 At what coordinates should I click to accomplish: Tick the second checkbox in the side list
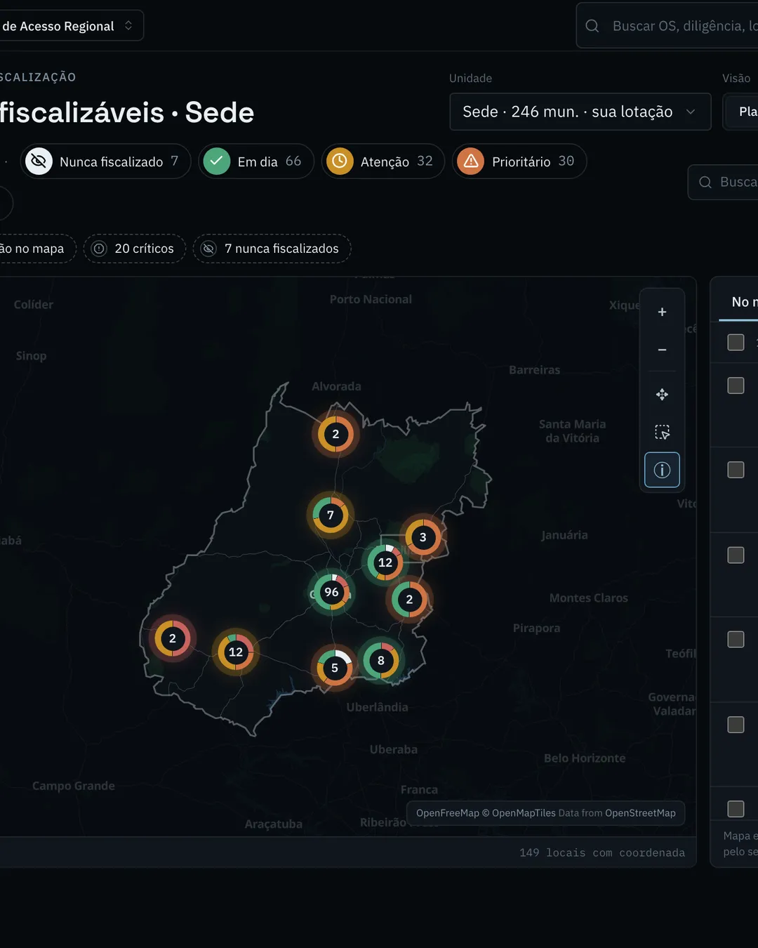(736, 386)
